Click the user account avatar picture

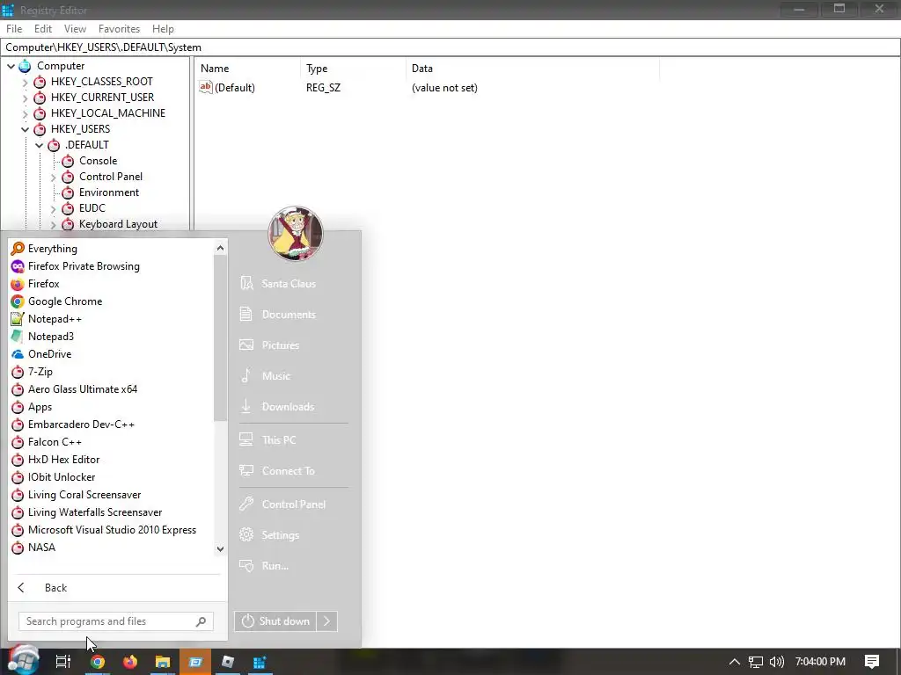(x=296, y=233)
